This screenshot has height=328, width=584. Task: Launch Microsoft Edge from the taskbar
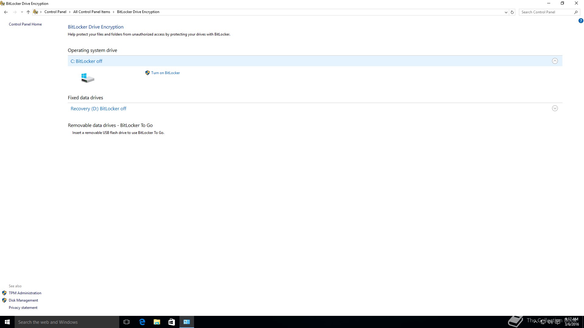pos(142,322)
